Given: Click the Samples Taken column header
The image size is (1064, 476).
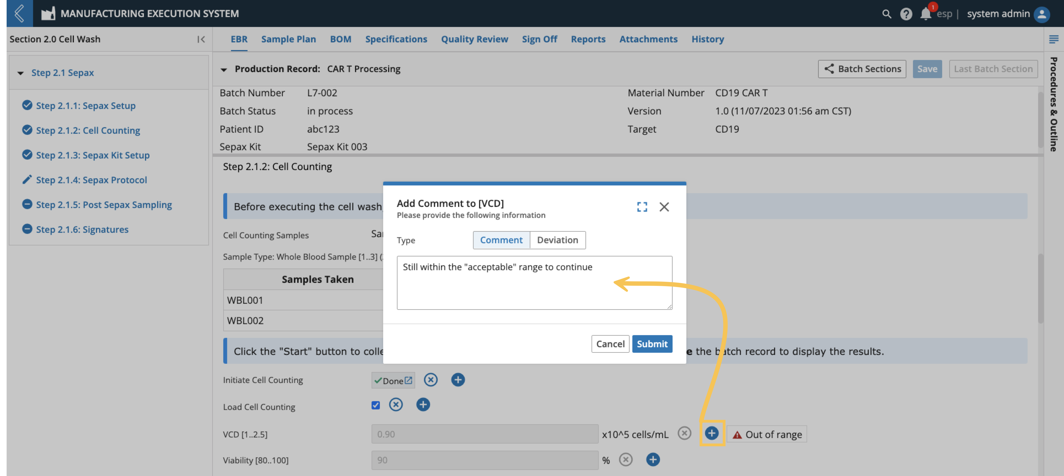Looking at the screenshot, I should (317, 280).
